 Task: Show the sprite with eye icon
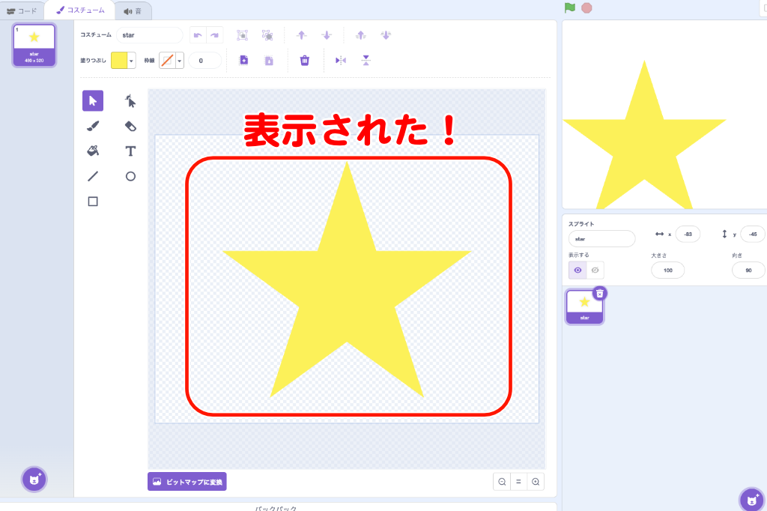pyautogui.click(x=577, y=270)
